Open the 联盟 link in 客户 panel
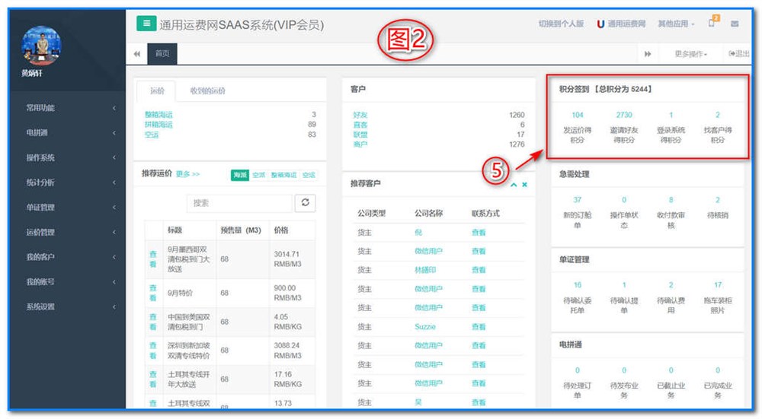 tap(360, 135)
